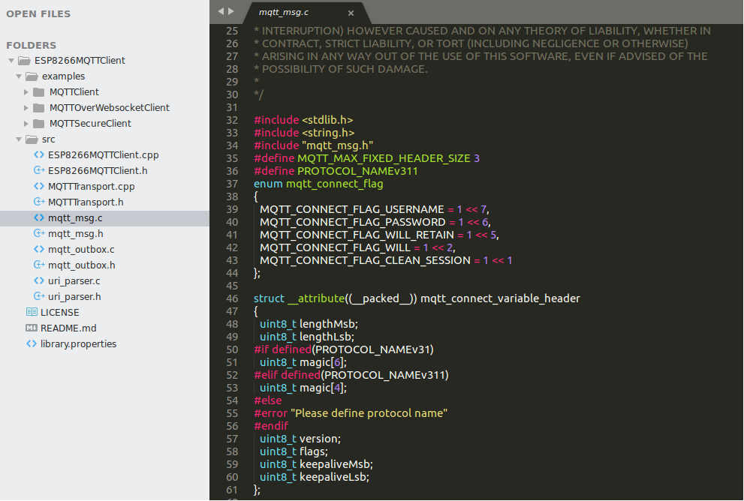Viewport: 744px width, 501px height.
Task: Click the README.md markdown icon
Action: 32,328
